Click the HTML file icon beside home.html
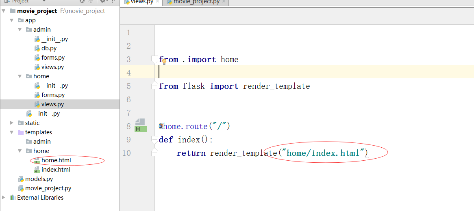The image size is (474, 211). click(x=37, y=160)
